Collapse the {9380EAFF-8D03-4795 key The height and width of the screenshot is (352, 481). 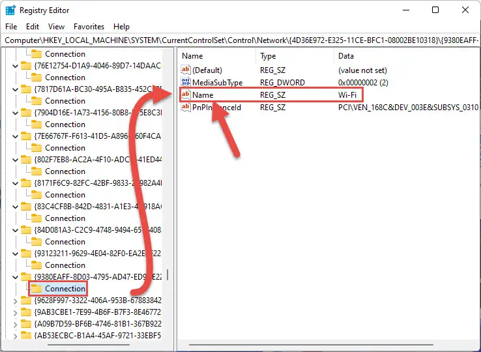16,277
